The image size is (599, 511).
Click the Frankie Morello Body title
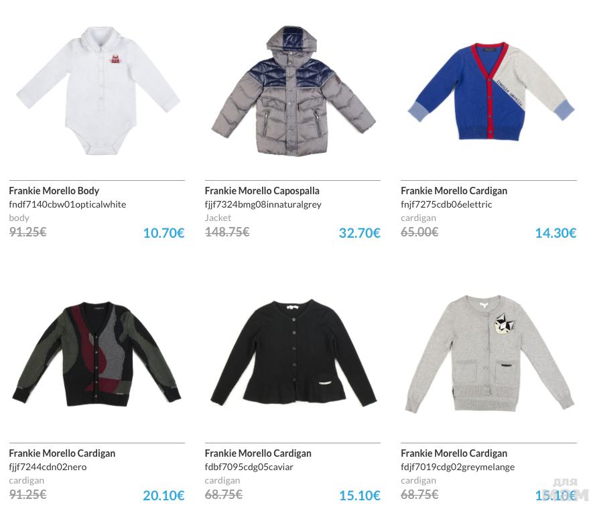[54, 191]
